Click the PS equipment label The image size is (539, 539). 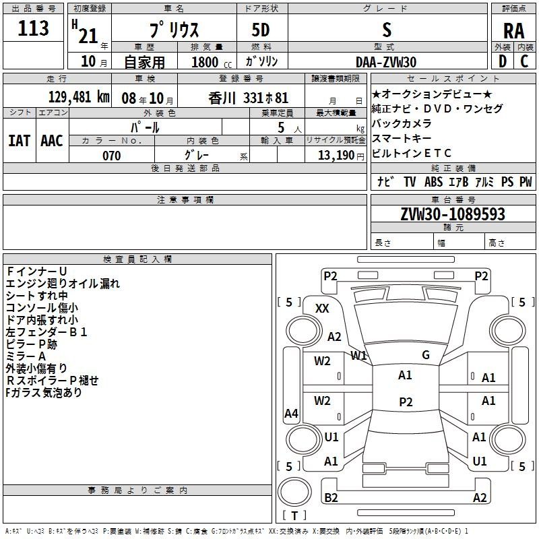(x=507, y=181)
